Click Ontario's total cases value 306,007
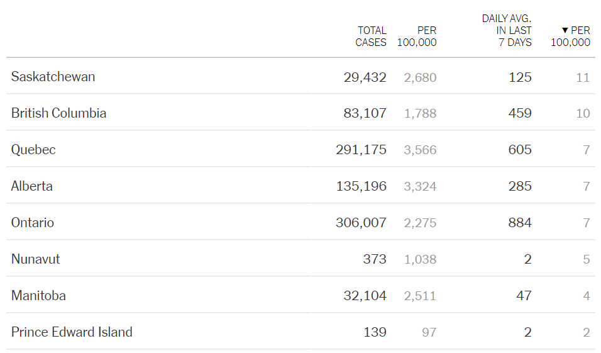 (361, 223)
